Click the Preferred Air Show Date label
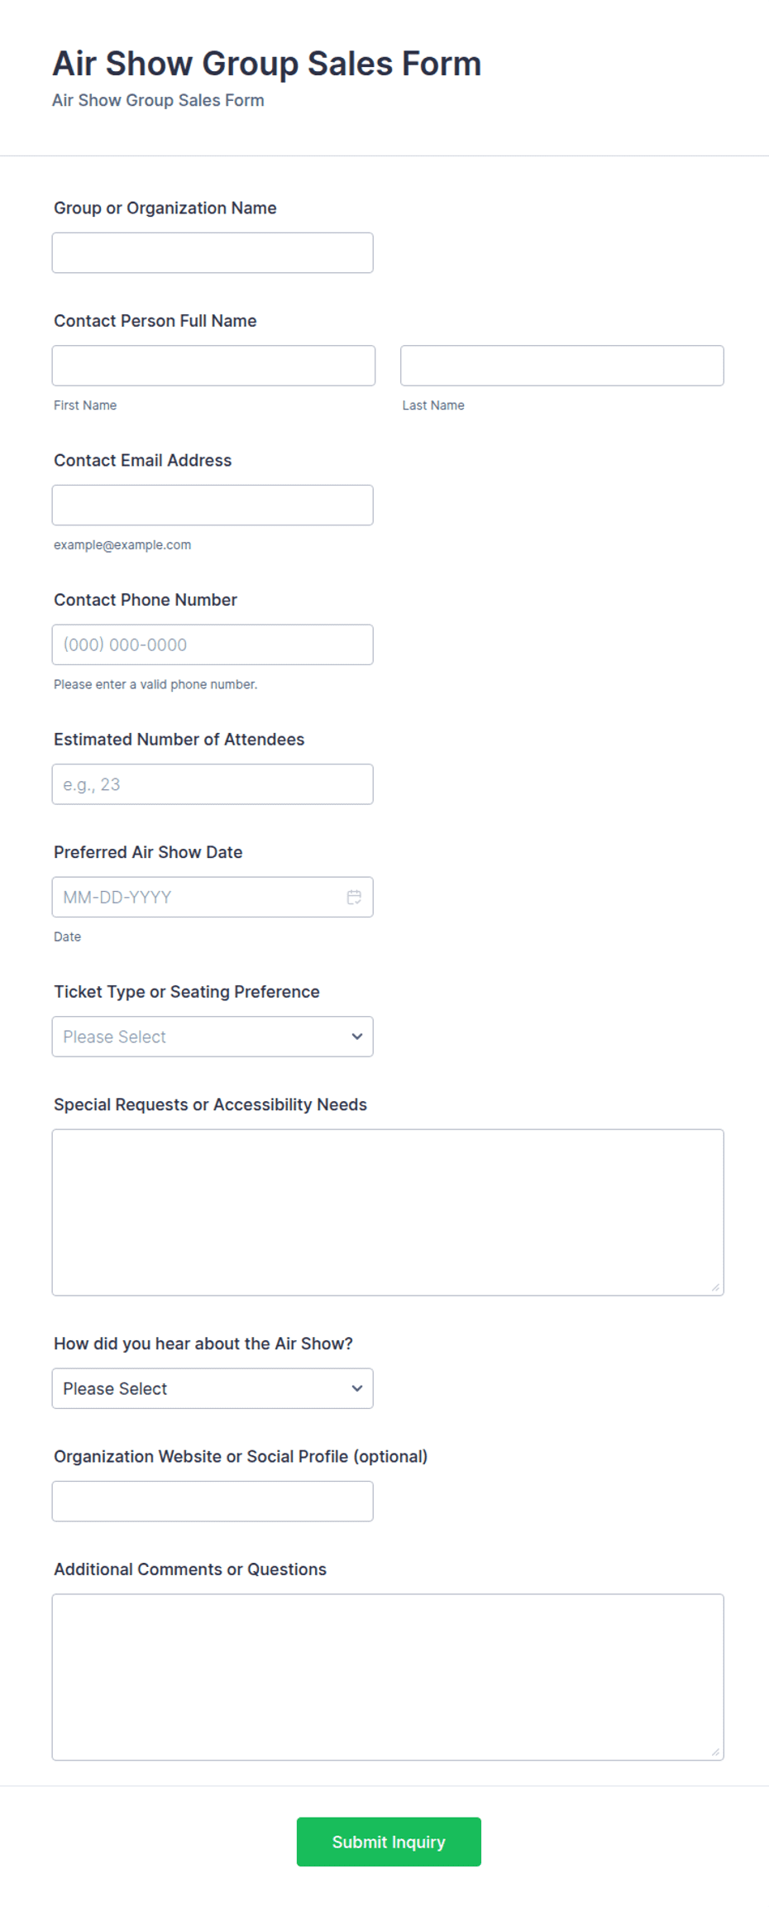This screenshot has width=769, height=1907. coord(148,852)
